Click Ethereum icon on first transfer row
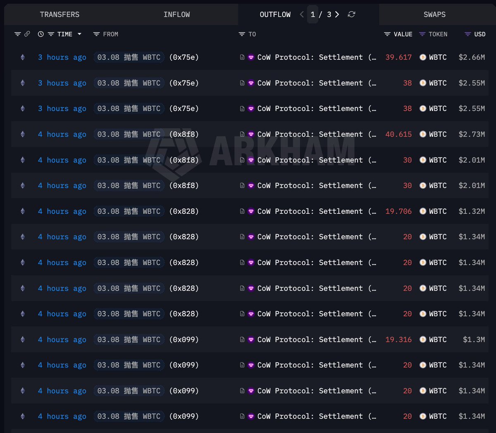This screenshot has width=496, height=433. 23,57
